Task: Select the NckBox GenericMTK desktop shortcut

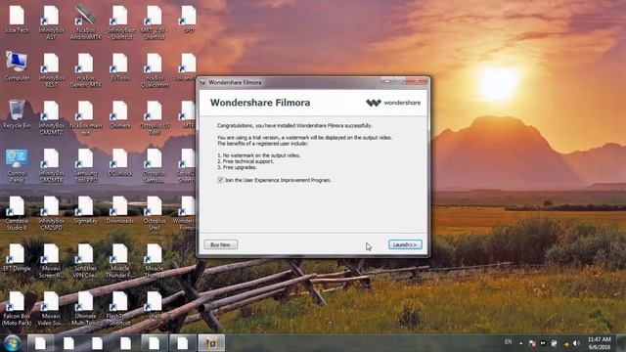Action: coord(85,70)
